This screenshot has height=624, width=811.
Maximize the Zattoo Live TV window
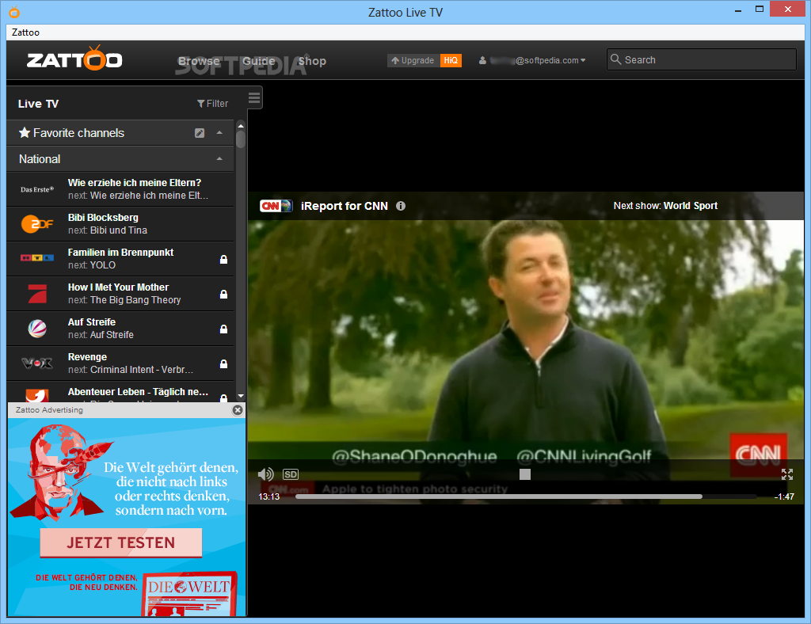760,9
